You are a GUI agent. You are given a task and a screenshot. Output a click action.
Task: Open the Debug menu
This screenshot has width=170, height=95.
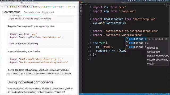(25, 1)
